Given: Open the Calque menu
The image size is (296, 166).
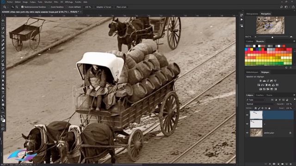Looking at the screenshot, I should click(x=33, y=2).
